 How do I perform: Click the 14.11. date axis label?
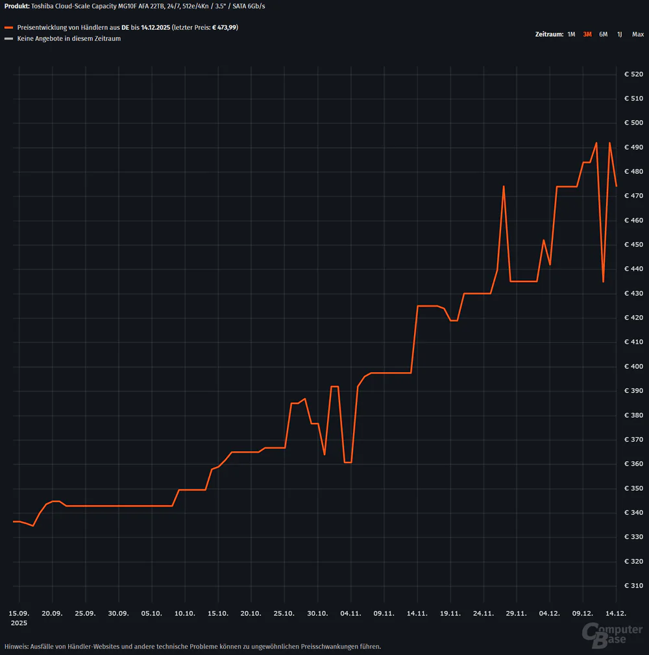tap(417, 613)
